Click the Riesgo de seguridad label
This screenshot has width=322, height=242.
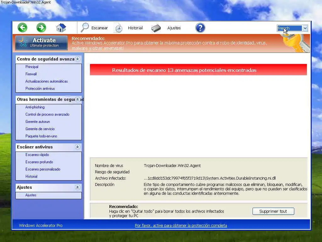(x=112, y=172)
